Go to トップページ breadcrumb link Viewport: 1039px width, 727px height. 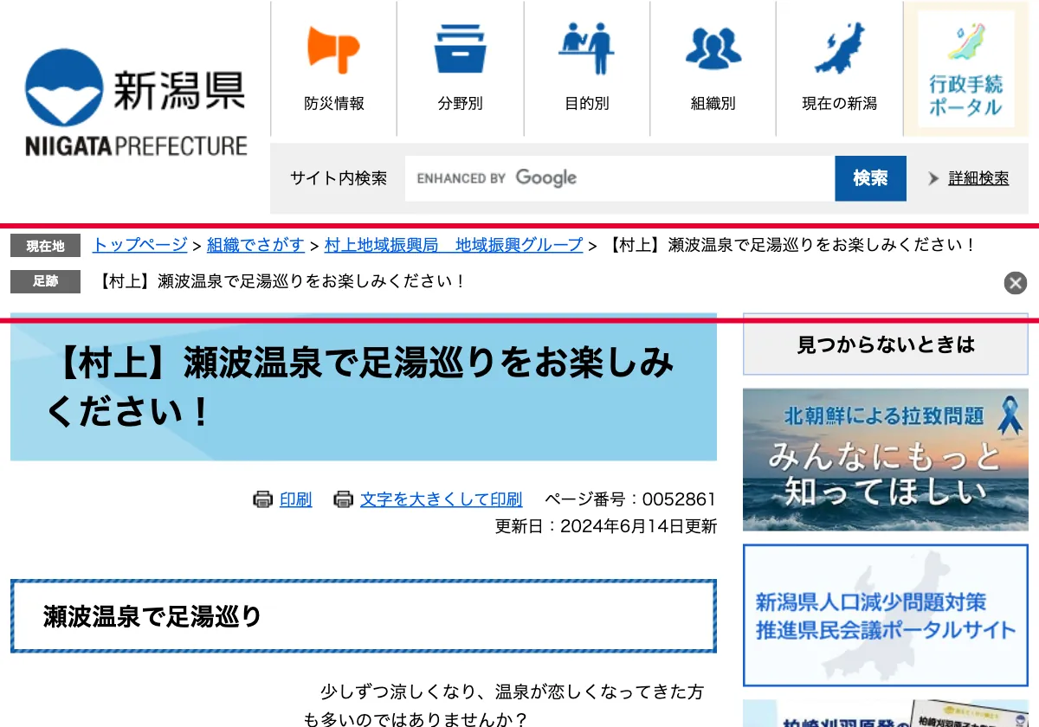tap(140, 245)
